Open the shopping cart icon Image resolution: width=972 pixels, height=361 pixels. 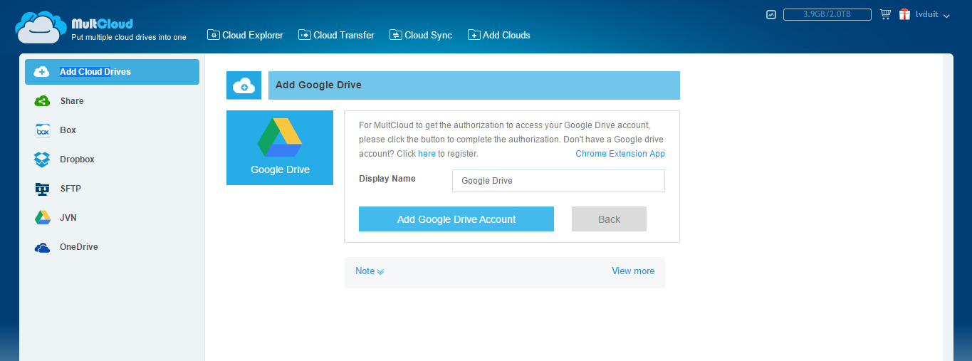(x=886, y=14)
